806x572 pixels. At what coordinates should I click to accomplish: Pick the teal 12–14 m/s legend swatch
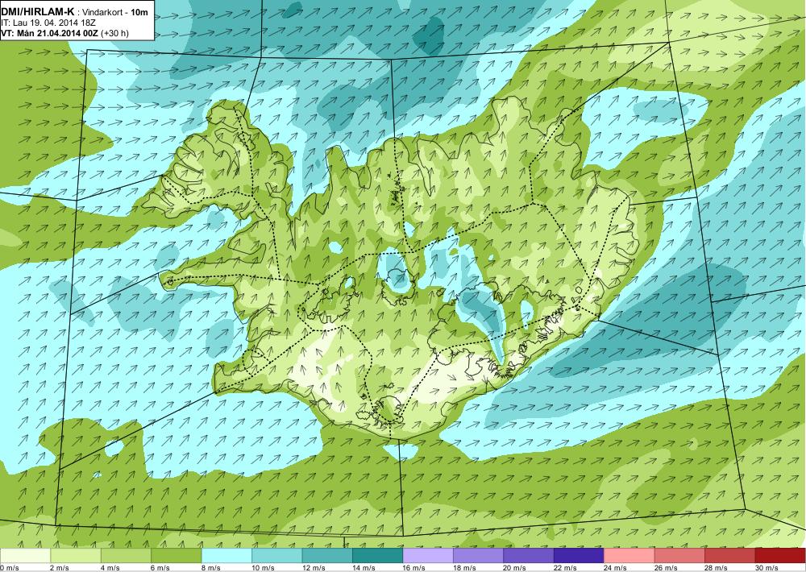[x=327, y=556]
